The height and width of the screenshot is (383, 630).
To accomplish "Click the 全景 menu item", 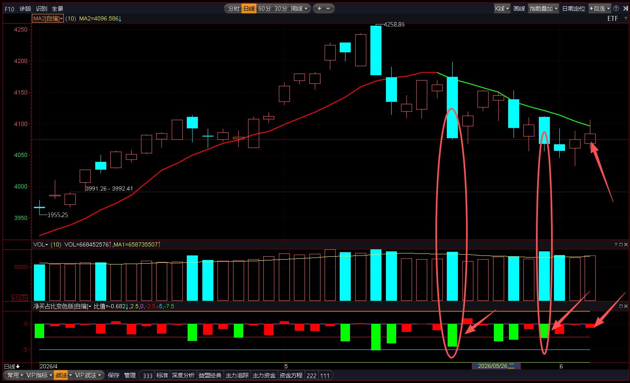I will (58, 9).
